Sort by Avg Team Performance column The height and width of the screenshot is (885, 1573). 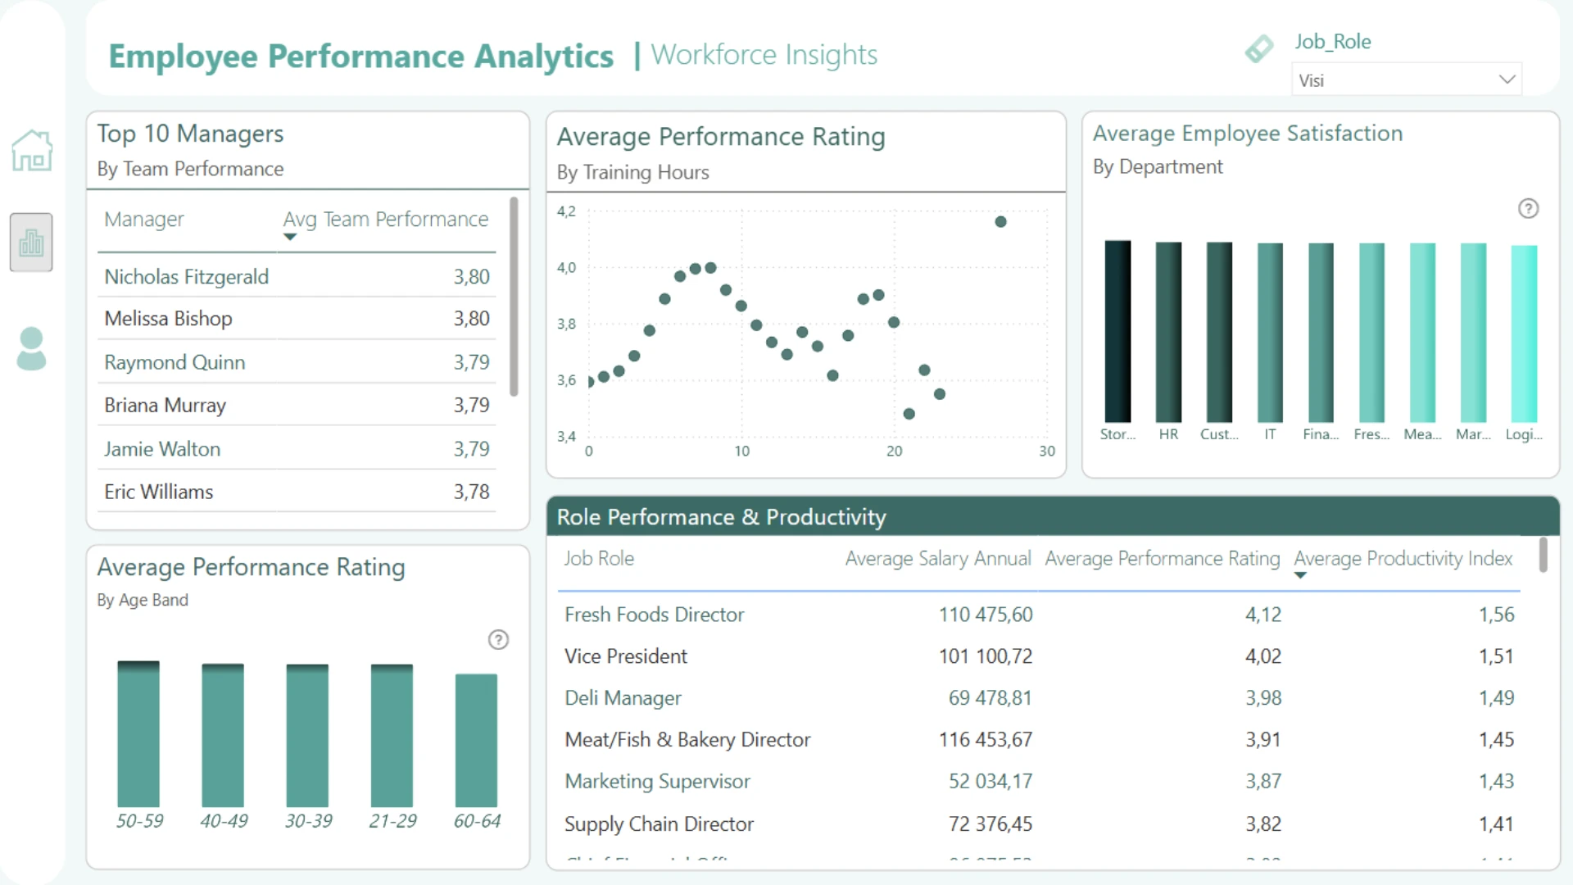point(385,220)
